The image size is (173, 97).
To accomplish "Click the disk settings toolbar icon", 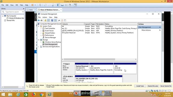I will [59, 20].
